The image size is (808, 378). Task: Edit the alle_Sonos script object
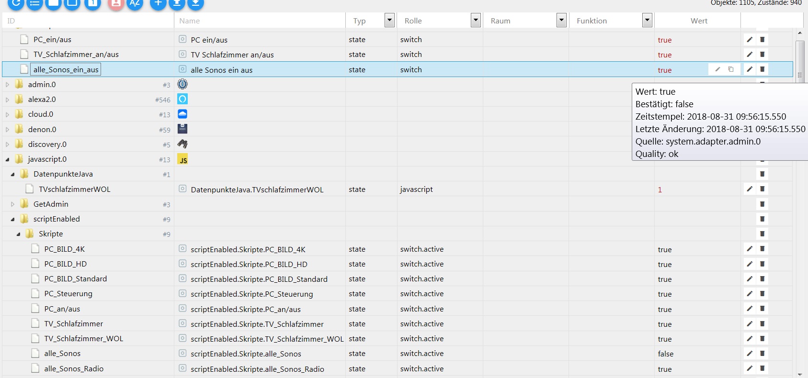[x=750, y=354]
